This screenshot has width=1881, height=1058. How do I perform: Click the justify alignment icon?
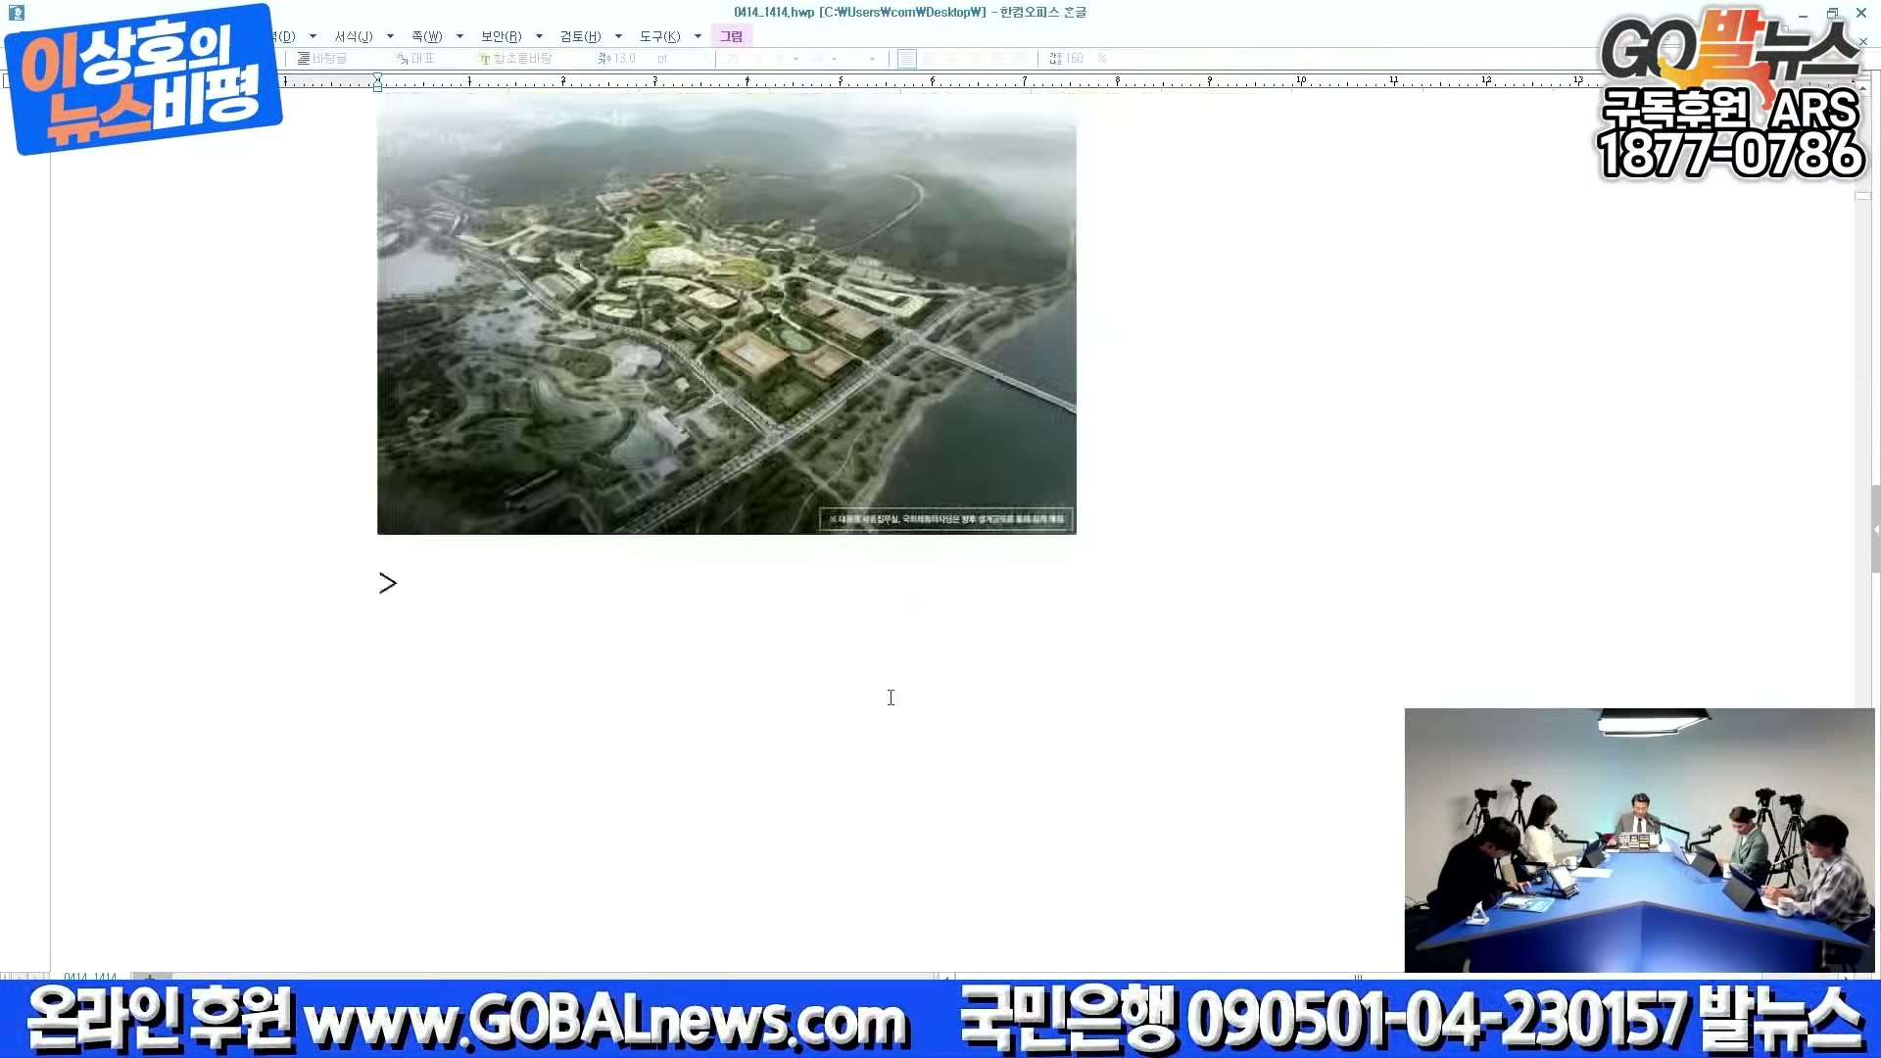(907, 59)
